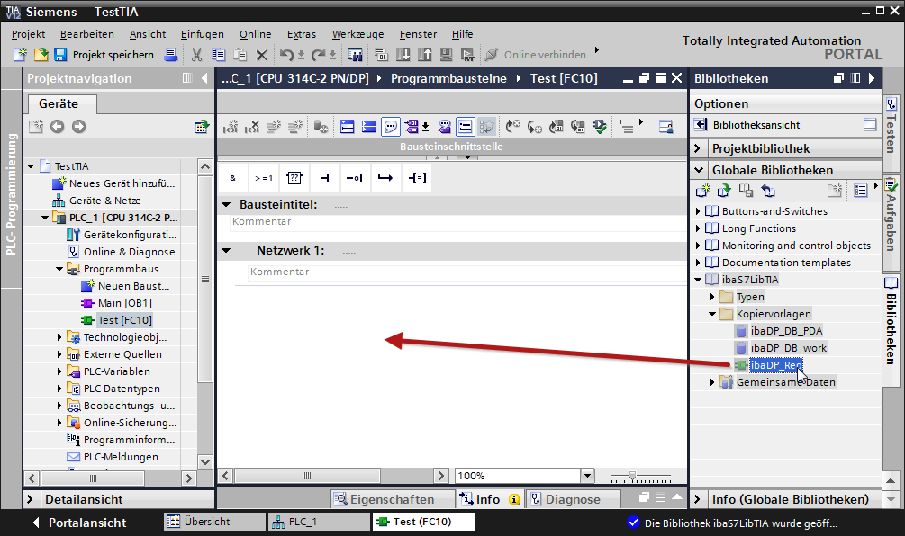
Task: Click the forward arrow in Projektnavigation
Action: pyautogui.click(x=79, y=126)
